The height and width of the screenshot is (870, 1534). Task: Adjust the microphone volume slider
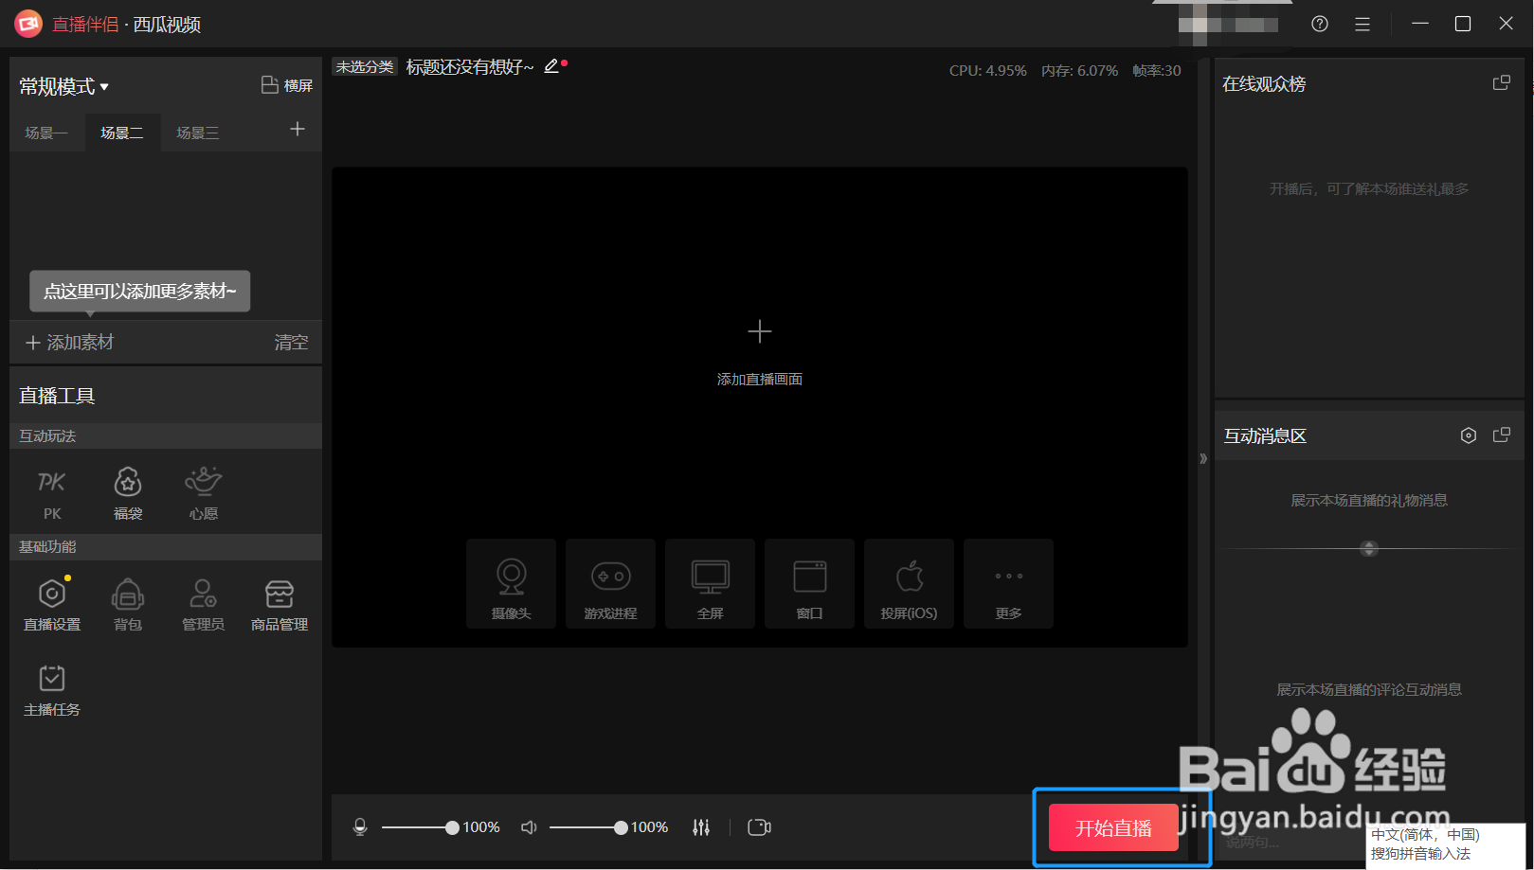pyautogui.click(x=420, y=827)
